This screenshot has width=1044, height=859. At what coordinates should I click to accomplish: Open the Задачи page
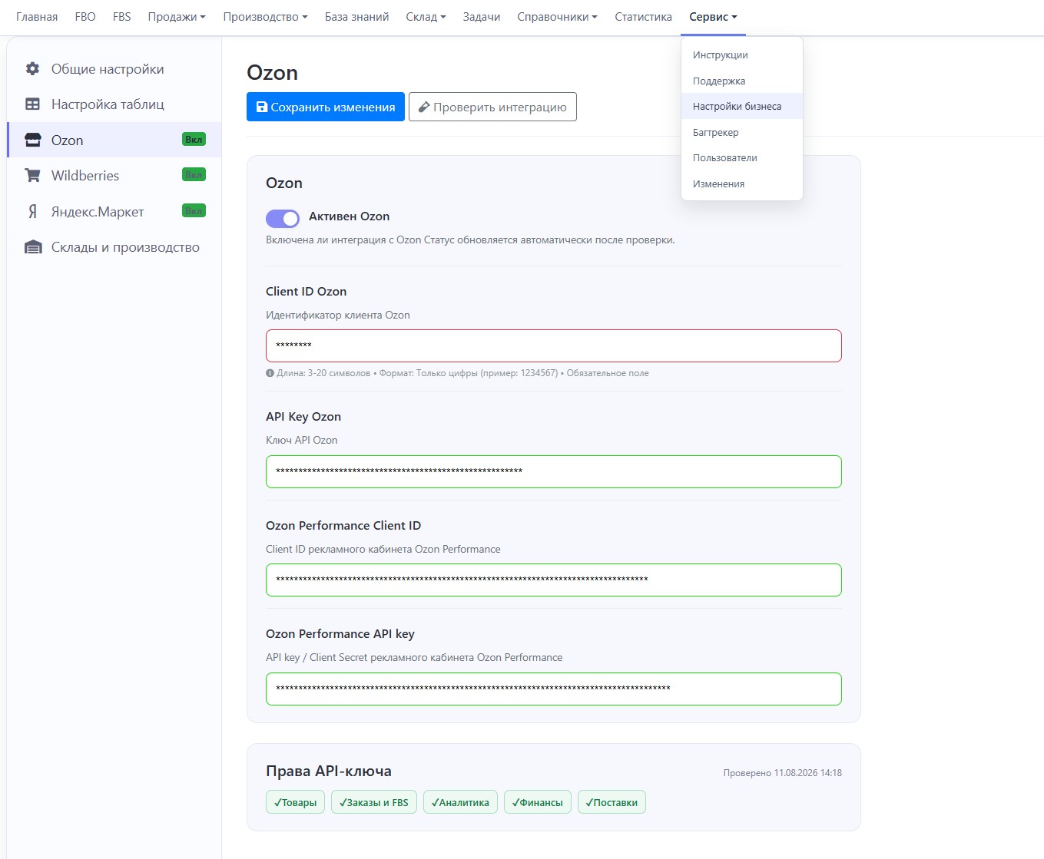(x=482, y=17)
